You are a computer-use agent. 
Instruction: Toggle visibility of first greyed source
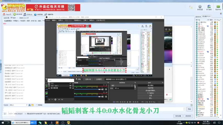coord(70,84)
